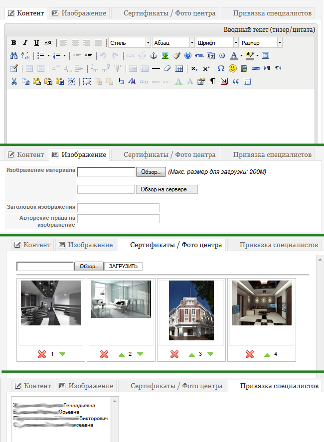Expand the text color picker arrow
This screenshot has width=324, height=442.
click(241, 55)
